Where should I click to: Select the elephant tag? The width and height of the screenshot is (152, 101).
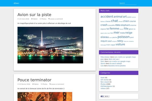pyautogui.click(x=125, y=25)
